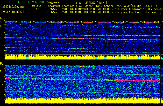The height and width of the screenshot is (106, 163).
Task: Click the HROFFT title text
Action: (x=16, y=2)
